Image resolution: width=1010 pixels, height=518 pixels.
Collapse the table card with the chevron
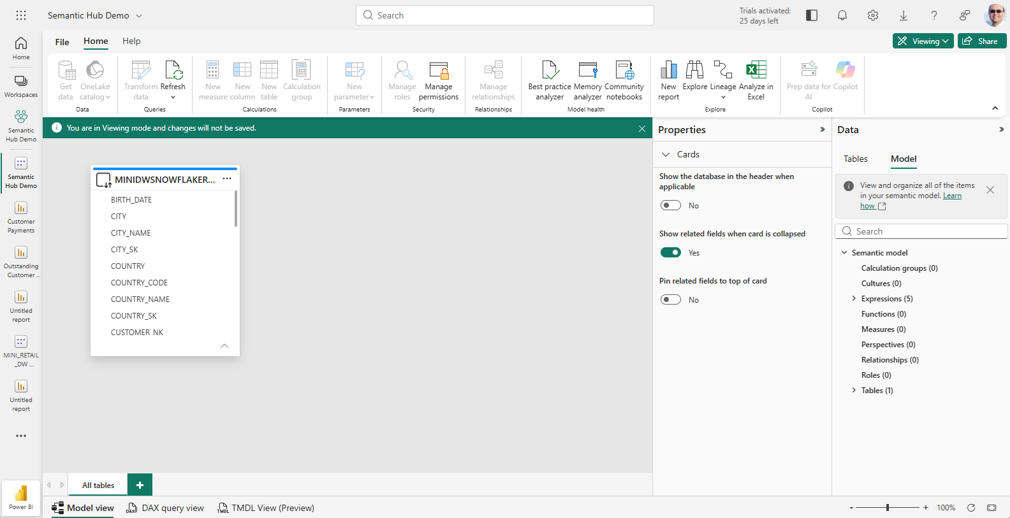tap(224, 346)
